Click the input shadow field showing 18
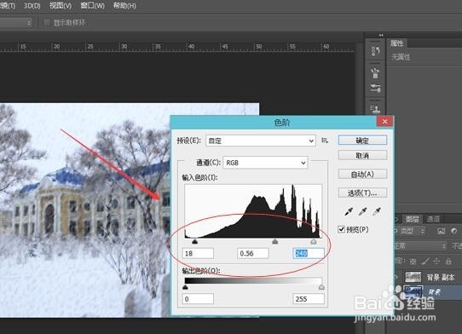The image size is (462, 334). [198, 253]
